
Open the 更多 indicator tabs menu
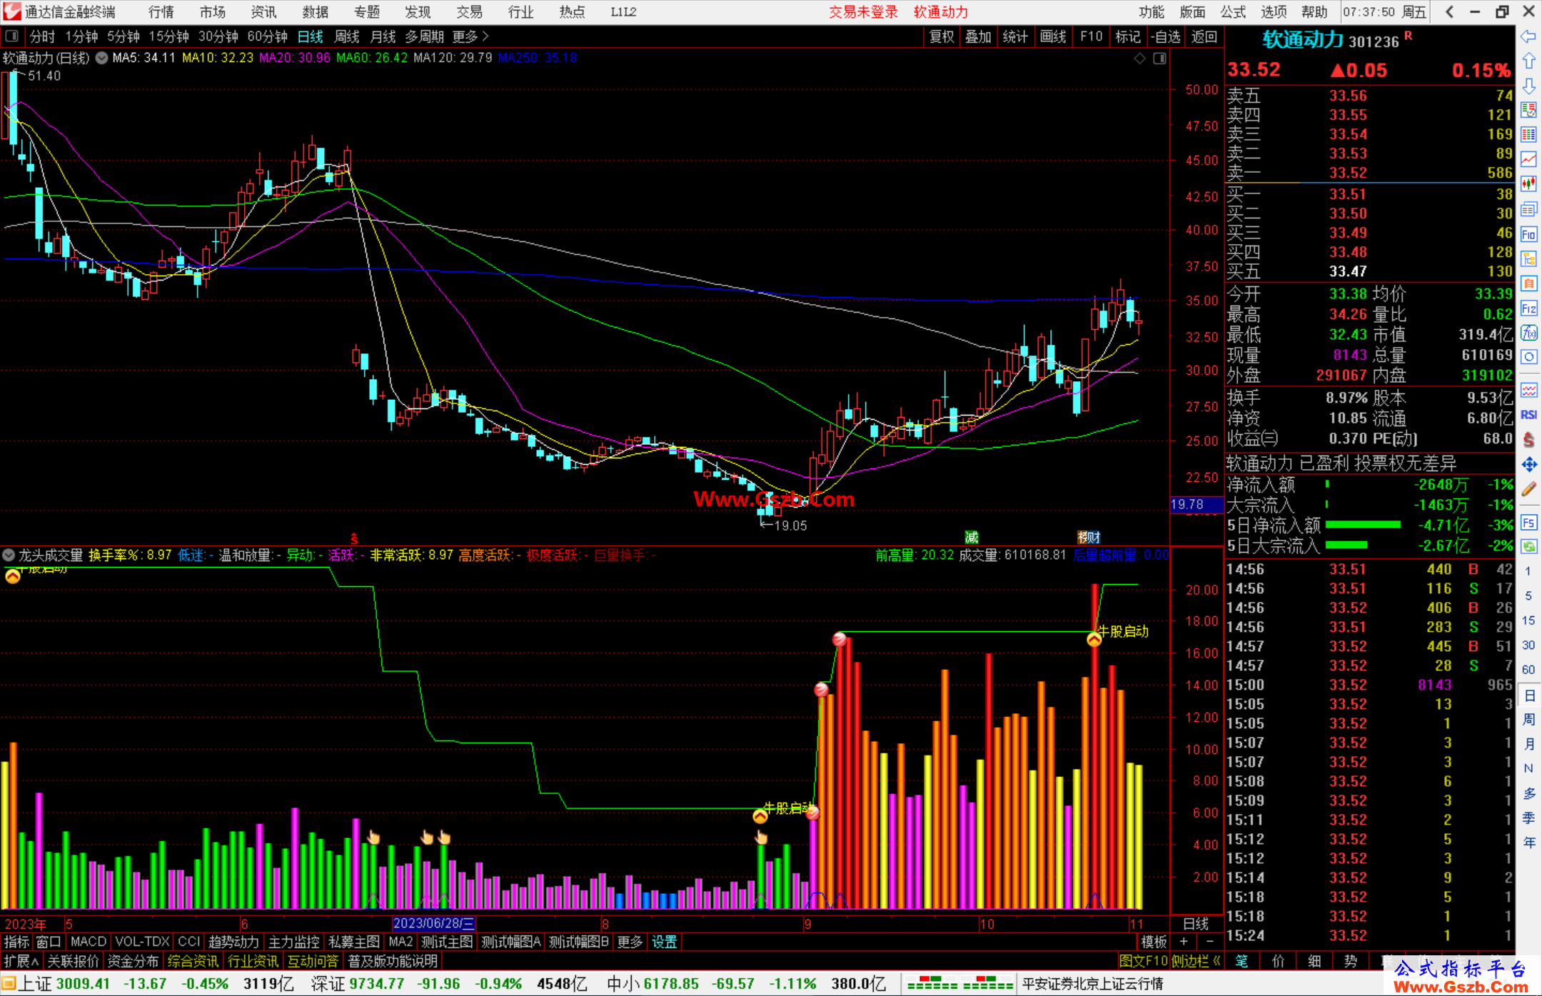click(x=630, y=942)
